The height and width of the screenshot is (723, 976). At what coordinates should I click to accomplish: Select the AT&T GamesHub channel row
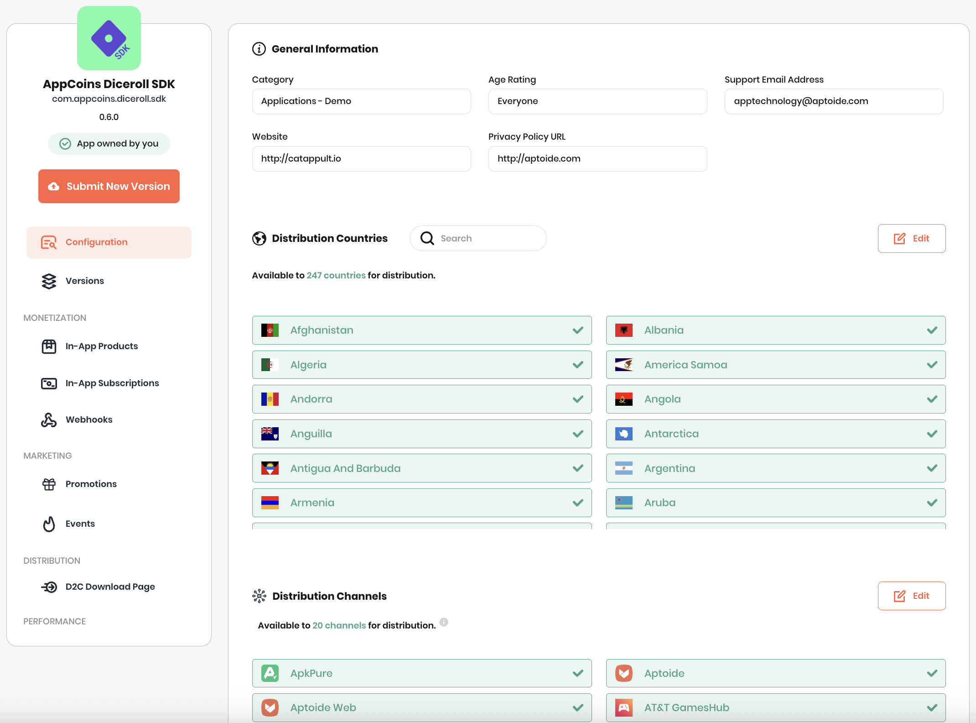click(776, 708)
